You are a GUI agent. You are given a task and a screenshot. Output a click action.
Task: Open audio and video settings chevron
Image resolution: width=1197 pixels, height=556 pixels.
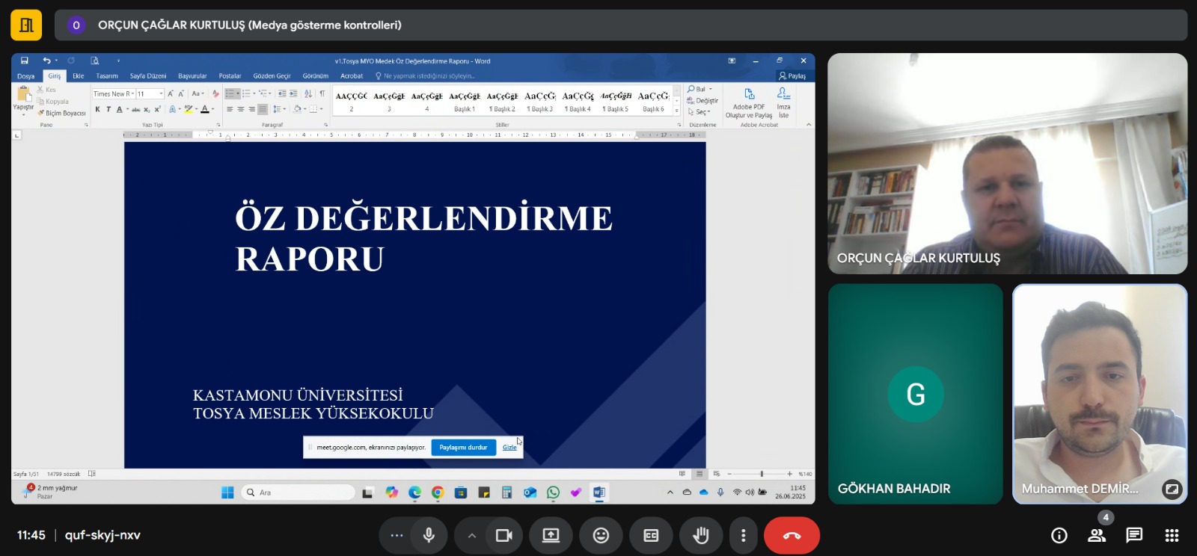471,535
